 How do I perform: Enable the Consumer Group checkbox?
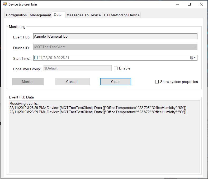click(116, 68)
